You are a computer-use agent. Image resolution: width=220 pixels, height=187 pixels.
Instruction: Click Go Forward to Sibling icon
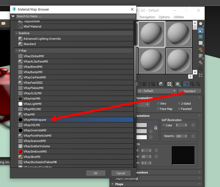tap(198, 84)
